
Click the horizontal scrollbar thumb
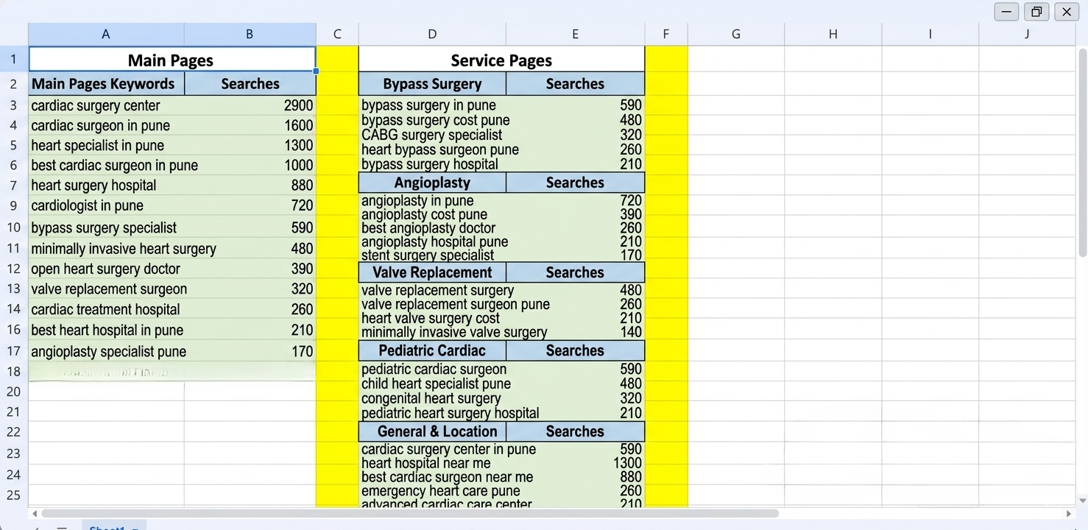coord(410,514)
